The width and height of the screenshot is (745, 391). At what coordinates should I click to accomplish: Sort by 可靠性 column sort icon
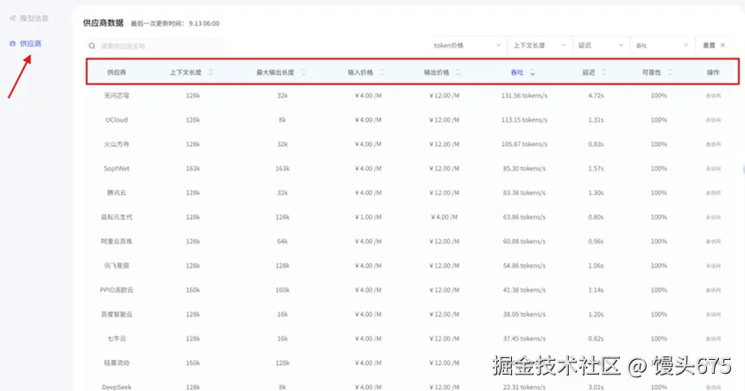[x=670, y=73]
